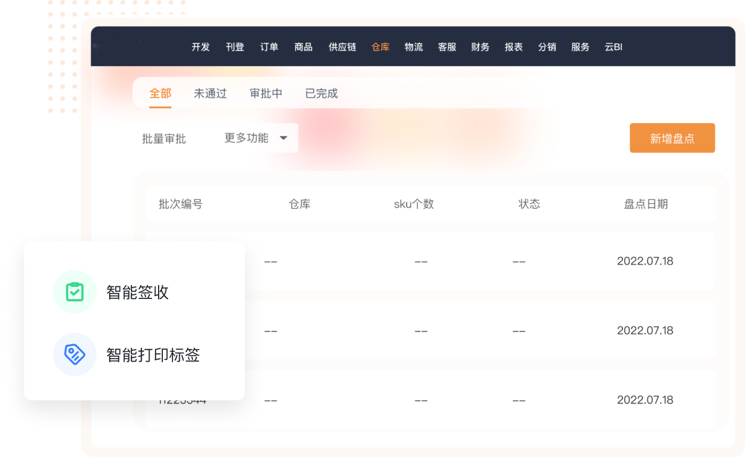The width and height of the screenshot is (748, 460).
Task: Click the sku个数 column header
Action: (414, 204)
